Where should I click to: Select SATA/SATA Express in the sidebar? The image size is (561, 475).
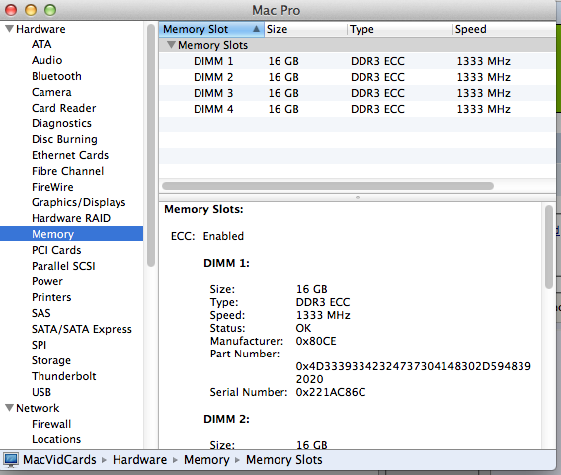[x=82, y=329]
